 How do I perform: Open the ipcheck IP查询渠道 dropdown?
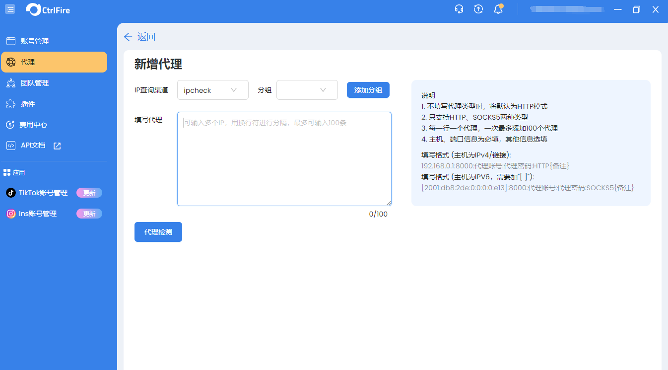pyautogui.click(x=213, y=90)
